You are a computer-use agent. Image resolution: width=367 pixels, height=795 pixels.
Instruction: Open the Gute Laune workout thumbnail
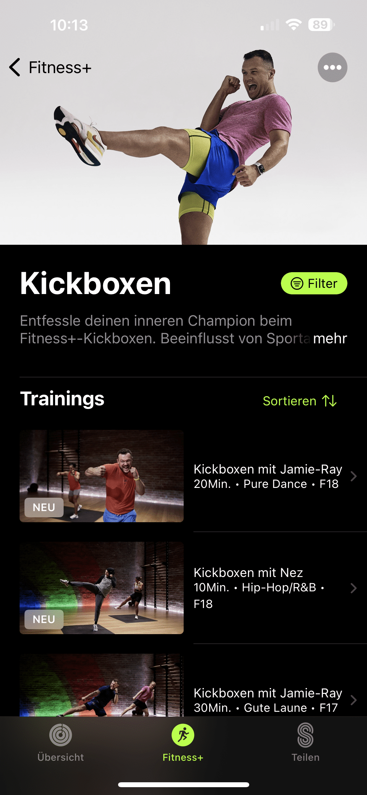(101, 685)
